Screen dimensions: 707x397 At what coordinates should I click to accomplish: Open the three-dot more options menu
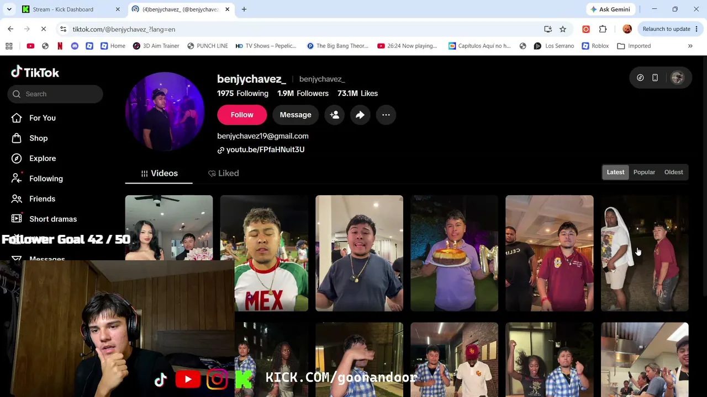(386, 115)
